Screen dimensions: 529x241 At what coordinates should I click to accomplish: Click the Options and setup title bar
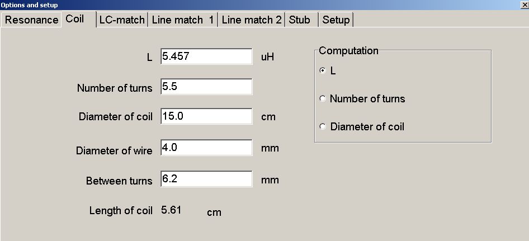(x=224, y=4)
